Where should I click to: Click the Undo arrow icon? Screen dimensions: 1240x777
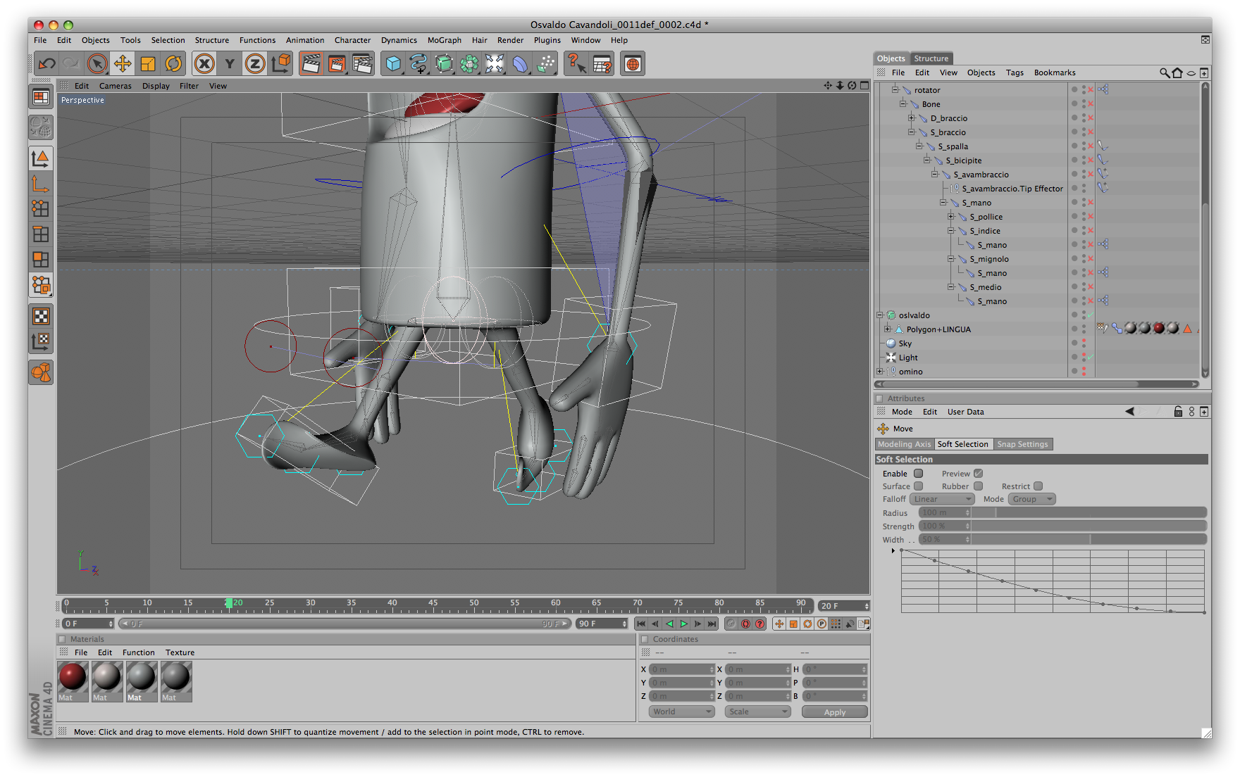[47, 64]
